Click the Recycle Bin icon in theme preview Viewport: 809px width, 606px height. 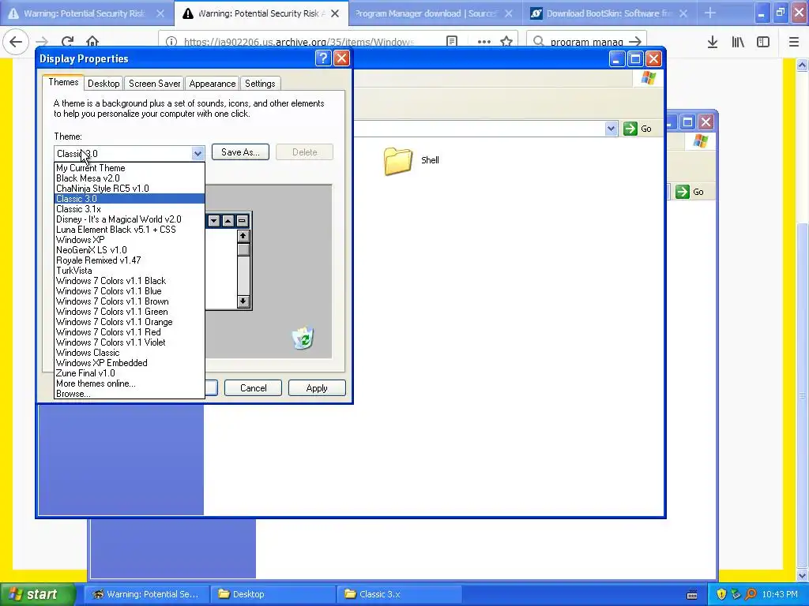pos(303,338)
